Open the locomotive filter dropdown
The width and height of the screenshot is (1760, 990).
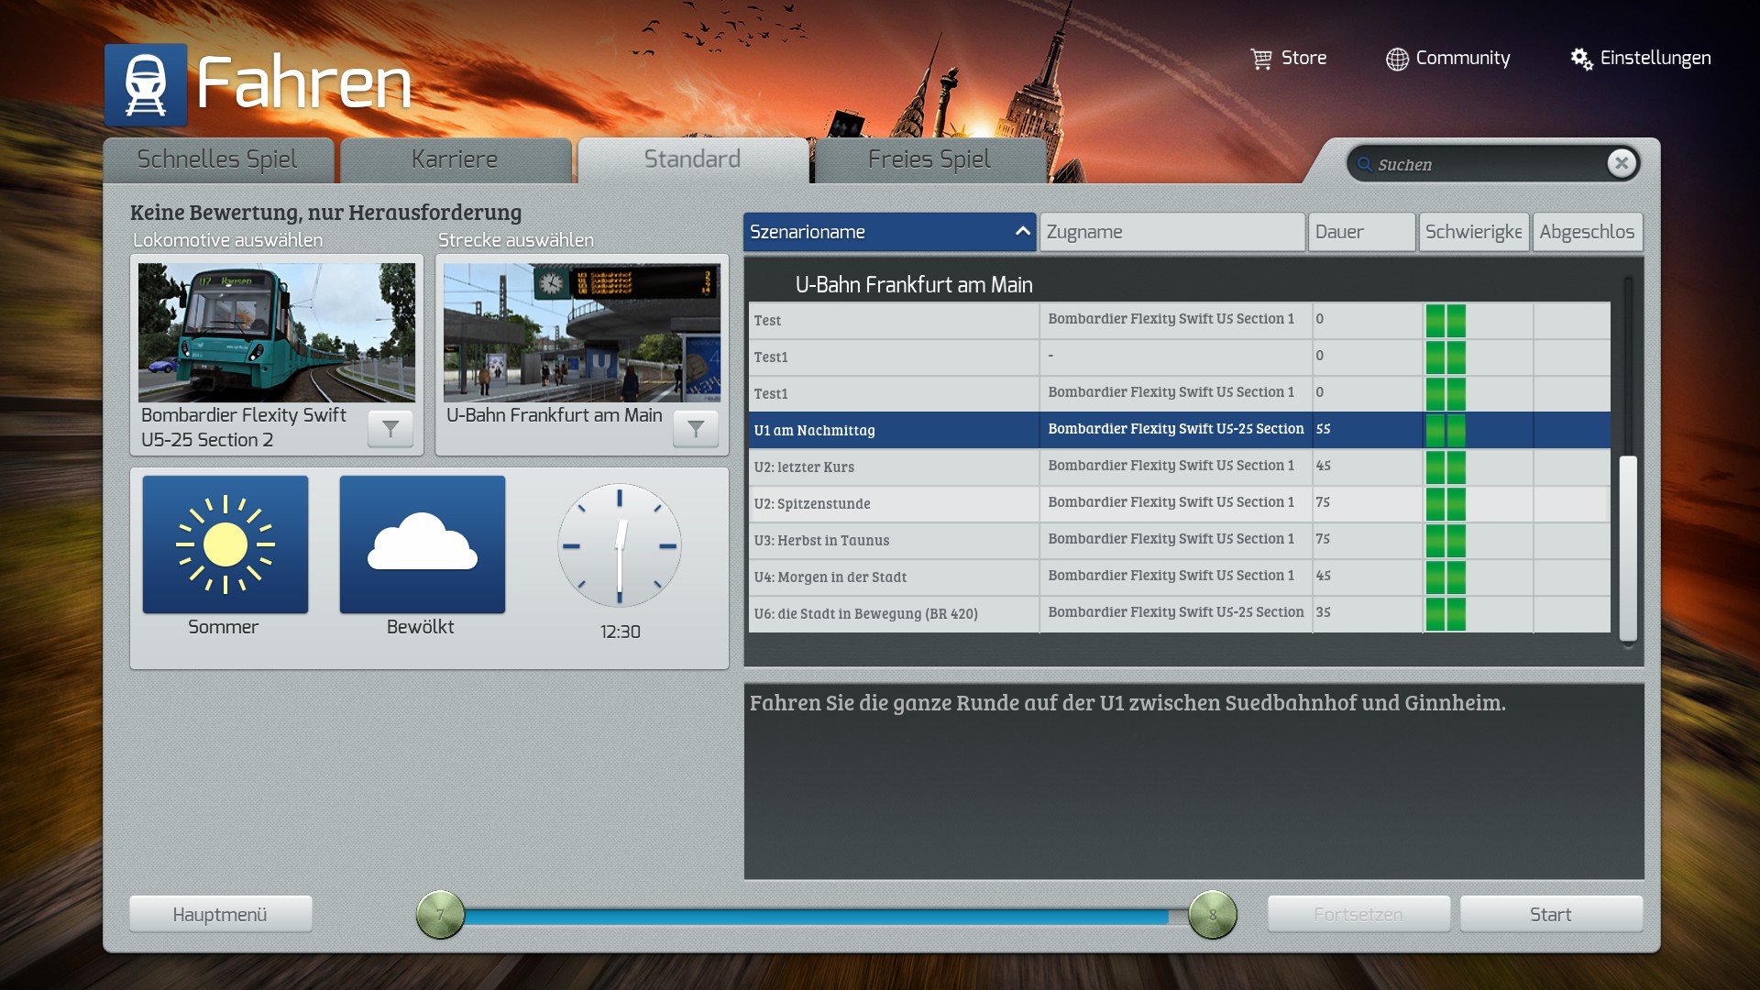point(390,428)
